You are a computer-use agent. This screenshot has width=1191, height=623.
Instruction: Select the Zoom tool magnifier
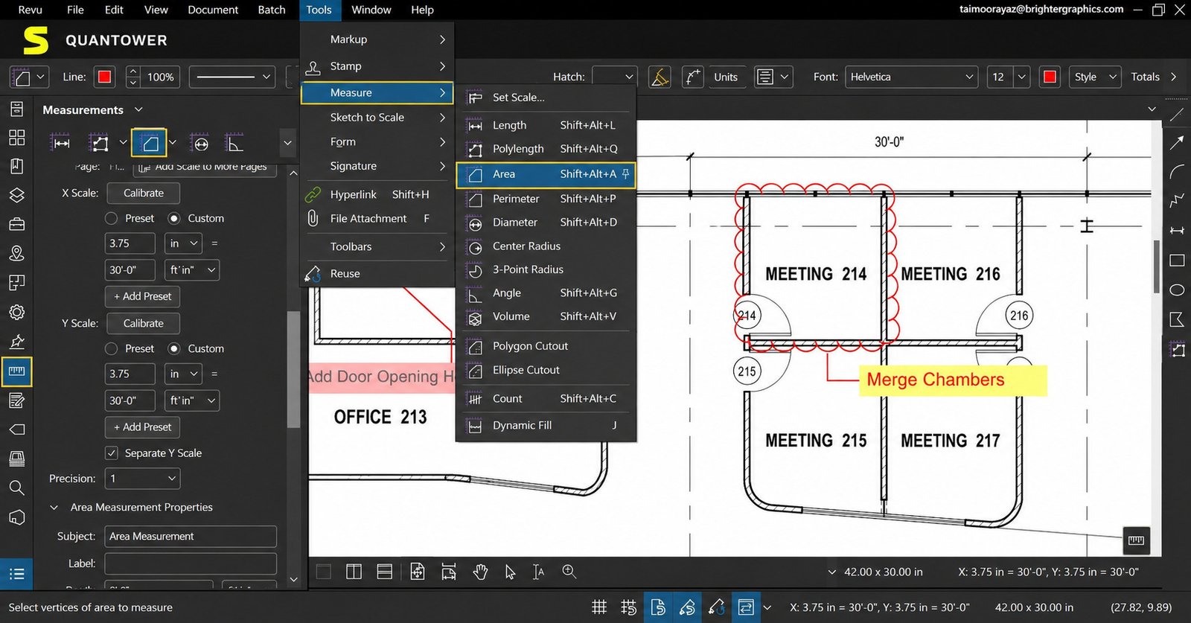[569, 572]
